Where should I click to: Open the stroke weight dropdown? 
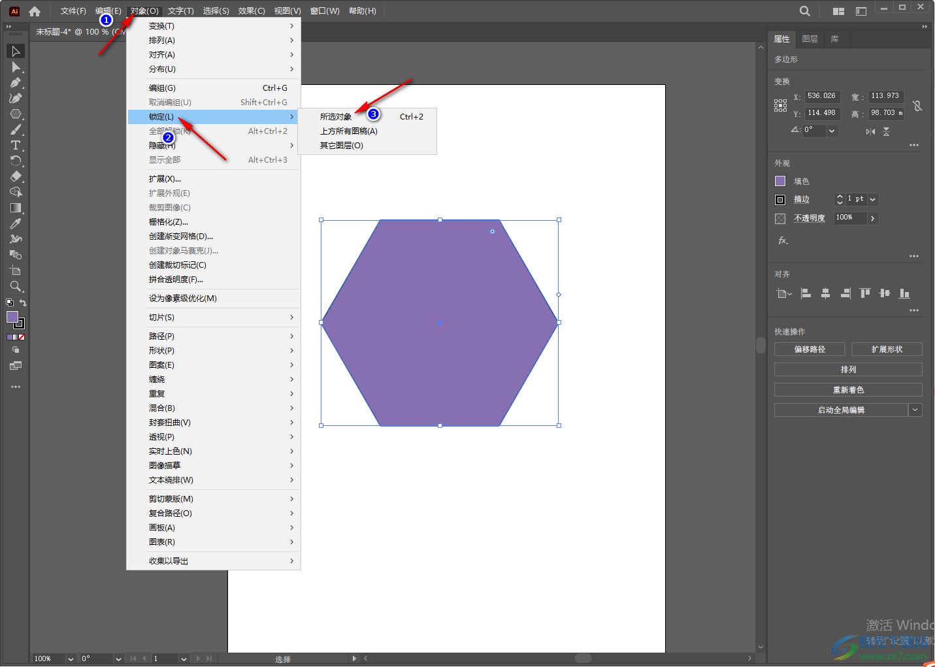tap(873, 199)
